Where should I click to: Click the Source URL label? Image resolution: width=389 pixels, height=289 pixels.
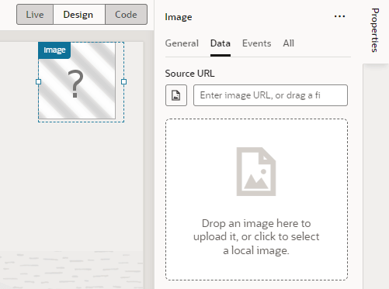click(x=189, y=74)
